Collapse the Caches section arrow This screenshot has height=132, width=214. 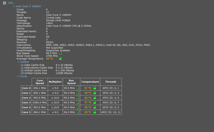pos(18,62)
